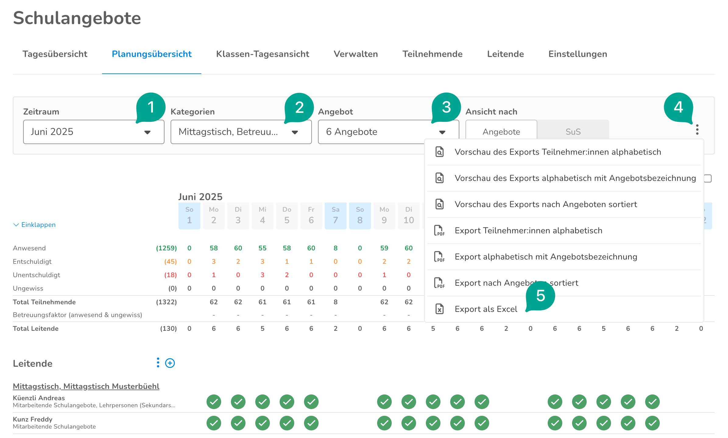Tick the checkbox right of the export menu

pos(708,178)
